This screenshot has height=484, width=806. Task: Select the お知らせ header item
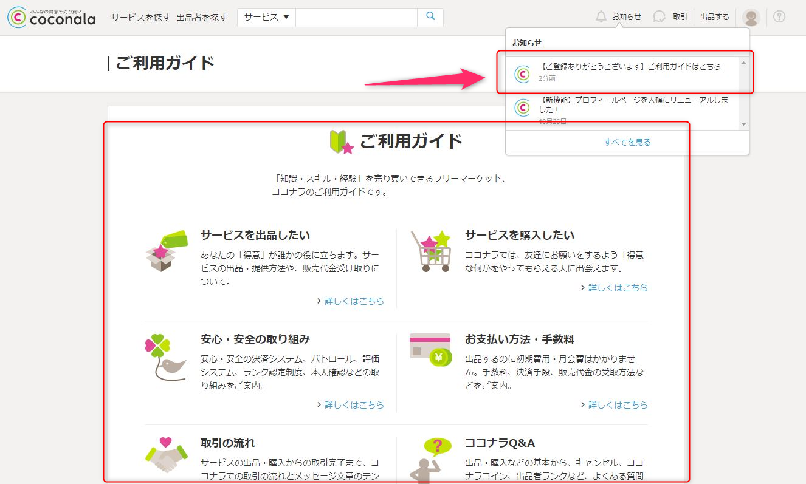(x=627, y=17)
